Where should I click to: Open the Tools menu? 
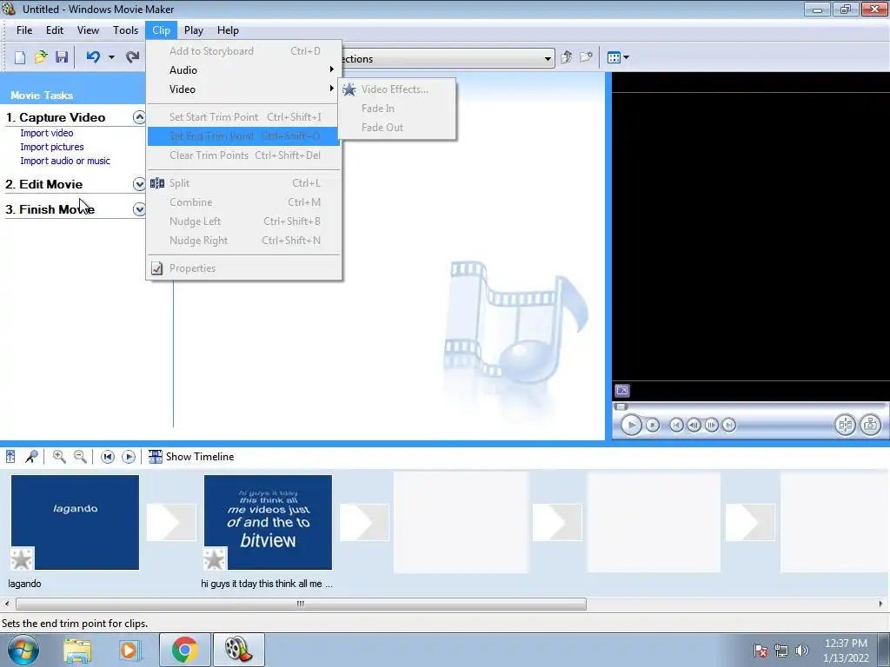[x=125, y=30]
